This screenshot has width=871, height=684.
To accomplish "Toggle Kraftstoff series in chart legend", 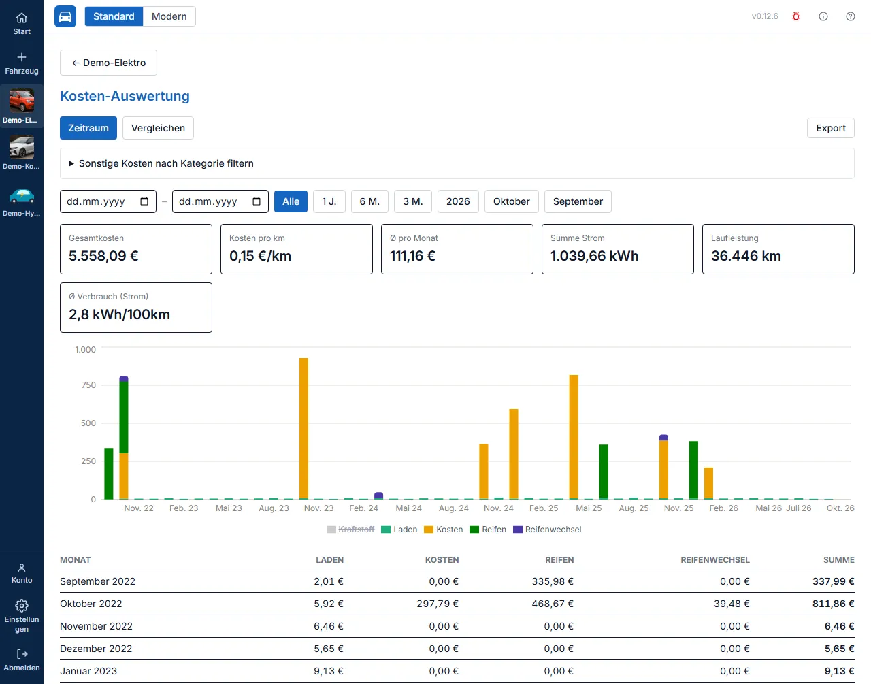I will click(x=350, y=530).
